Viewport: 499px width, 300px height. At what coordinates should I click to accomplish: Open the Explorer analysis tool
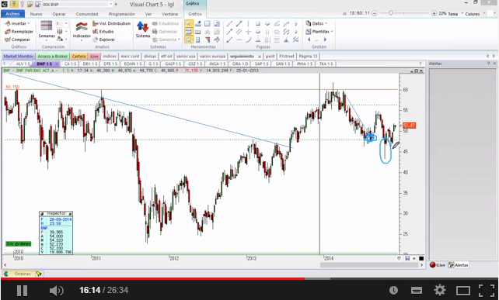tap(103, 40)
